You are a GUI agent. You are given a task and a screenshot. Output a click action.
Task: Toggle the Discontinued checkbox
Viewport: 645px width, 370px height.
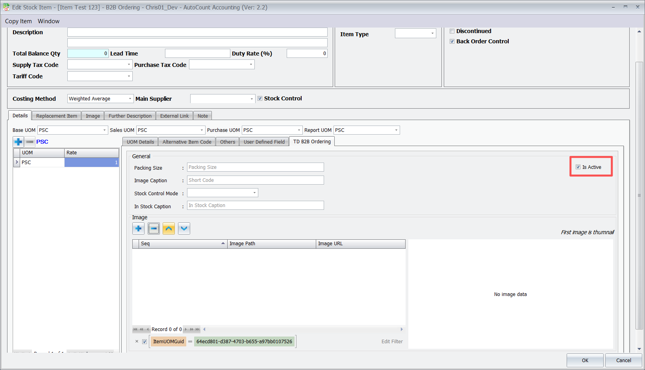452,31
